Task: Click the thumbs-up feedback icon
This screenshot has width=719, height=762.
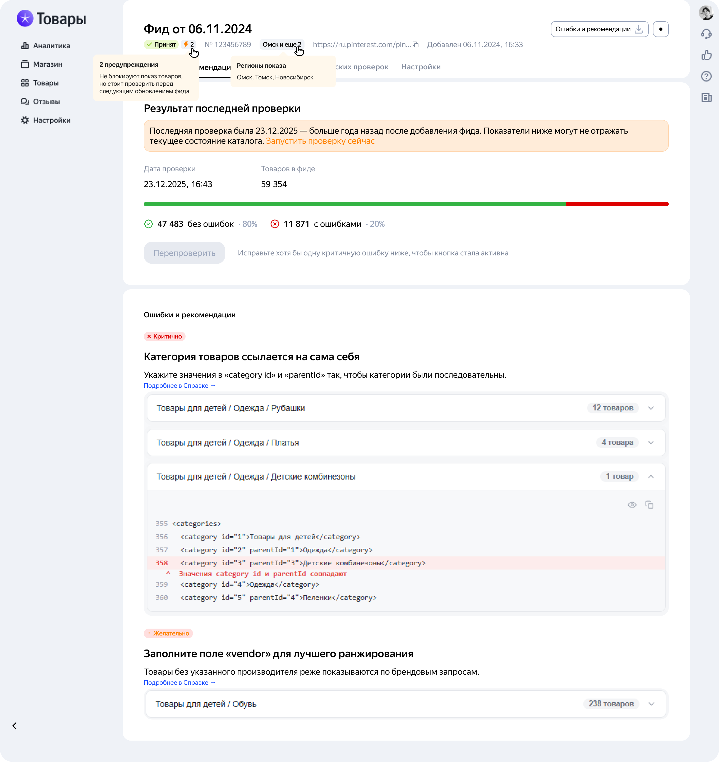Action: tap(706, 55)
